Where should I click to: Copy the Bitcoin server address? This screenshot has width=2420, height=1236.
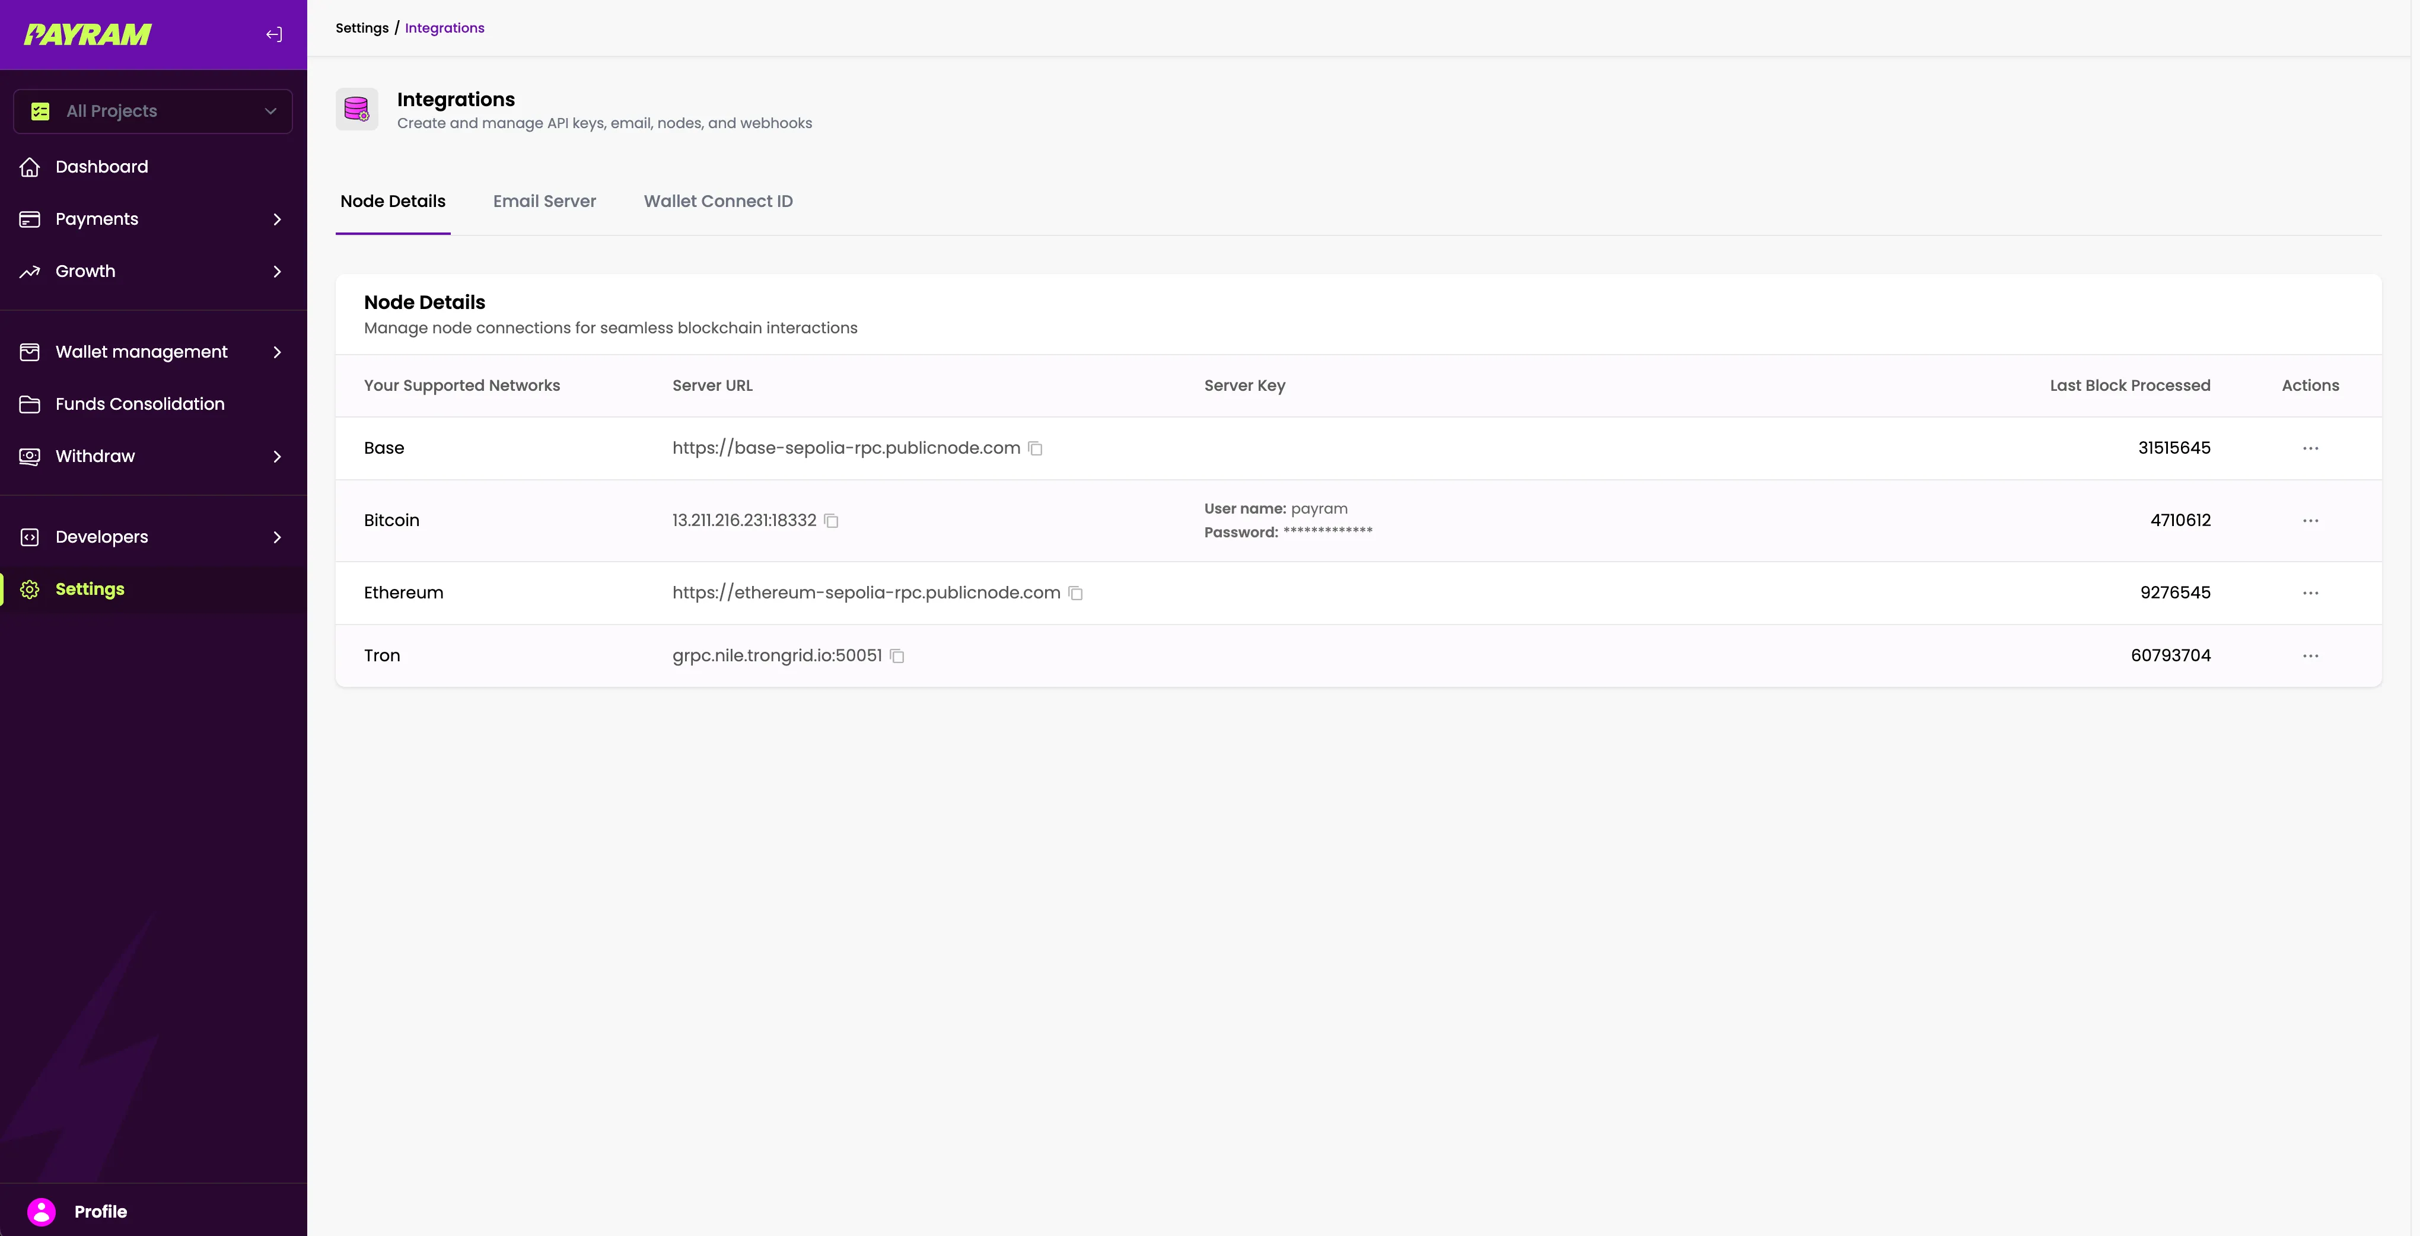[x=832, y=521]
